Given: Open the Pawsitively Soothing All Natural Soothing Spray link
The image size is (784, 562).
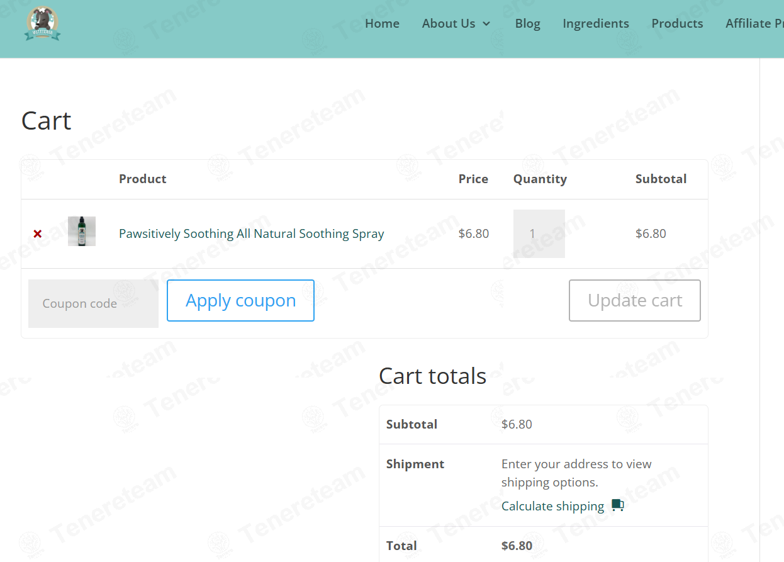Looking at the screenshot, I should click(251, 233).
